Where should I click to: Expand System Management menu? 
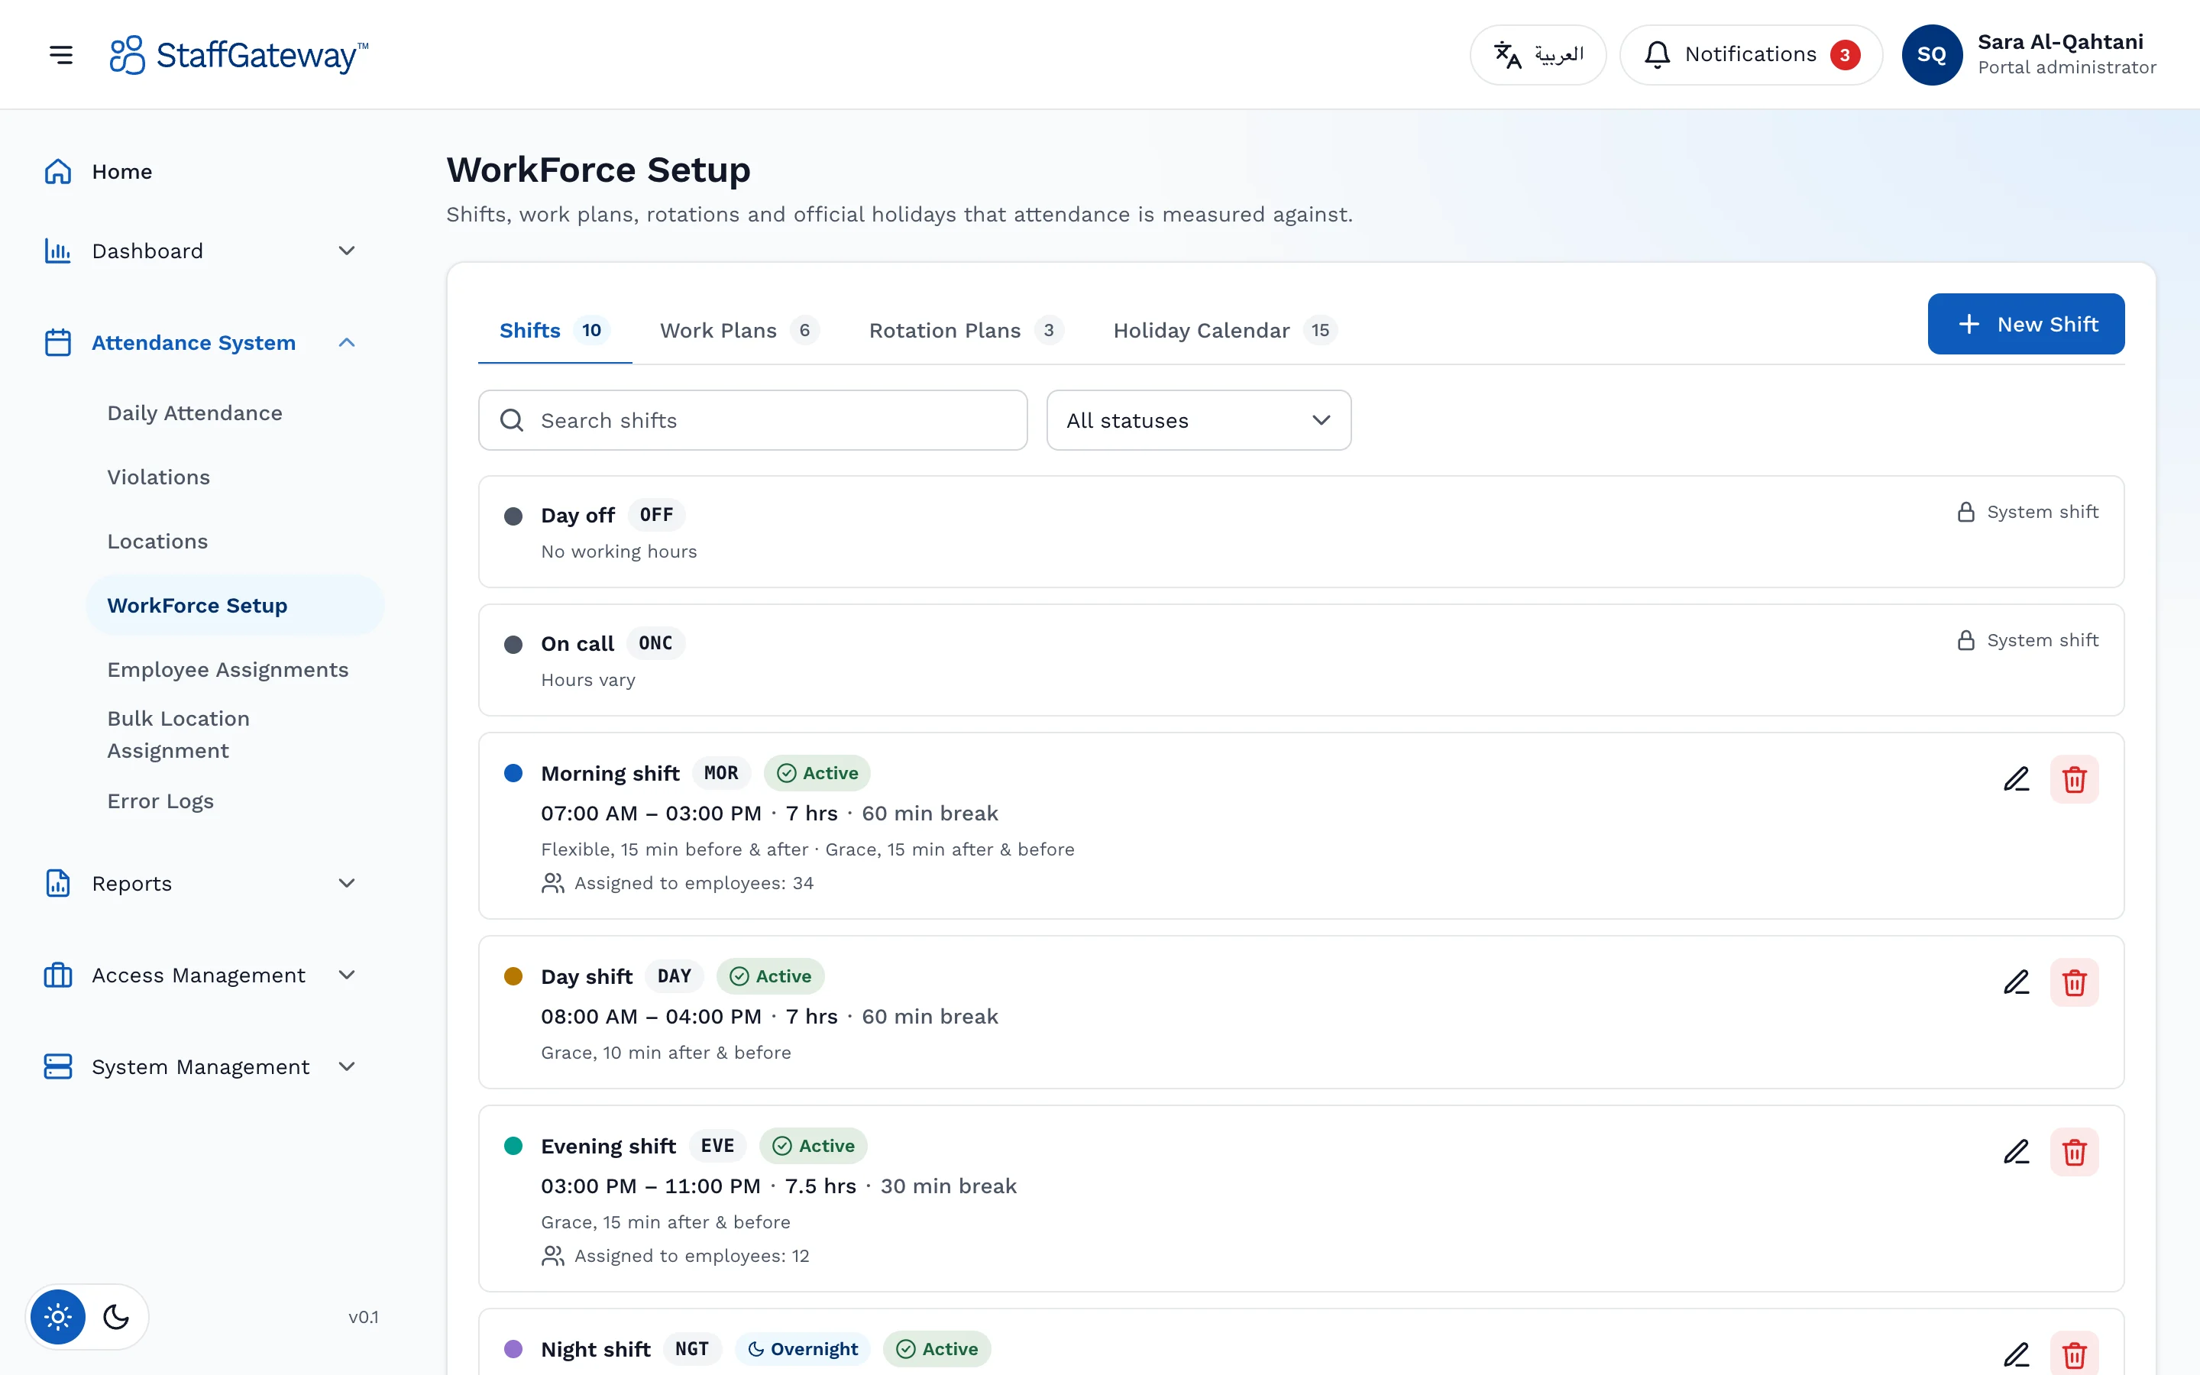point(200,1066)
